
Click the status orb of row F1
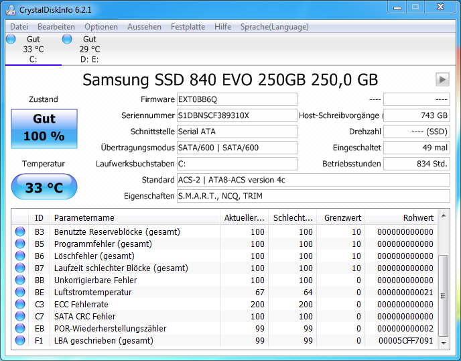click(x=20, y=340)
